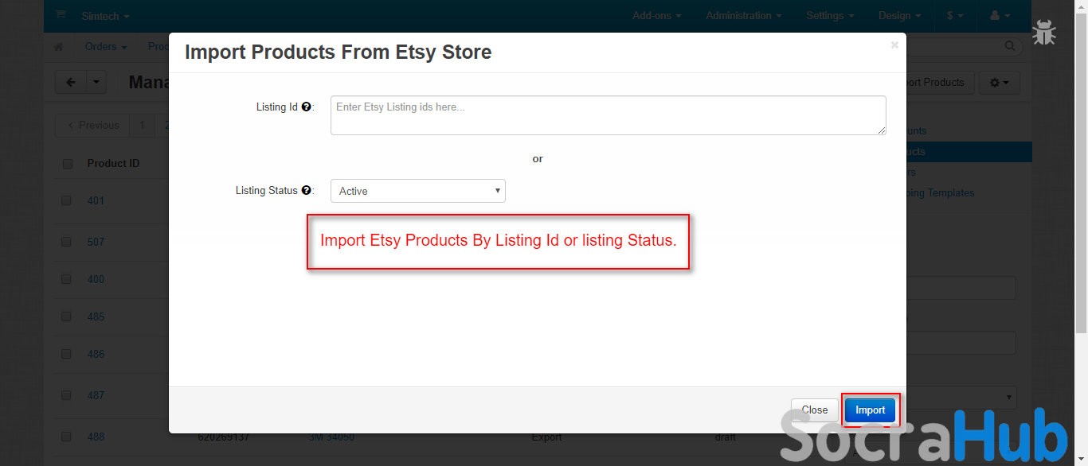Click the Etsy Listing ids text field
1088x466 pixels.
[608, 115]
